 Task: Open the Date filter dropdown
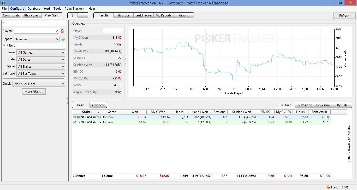41,60
